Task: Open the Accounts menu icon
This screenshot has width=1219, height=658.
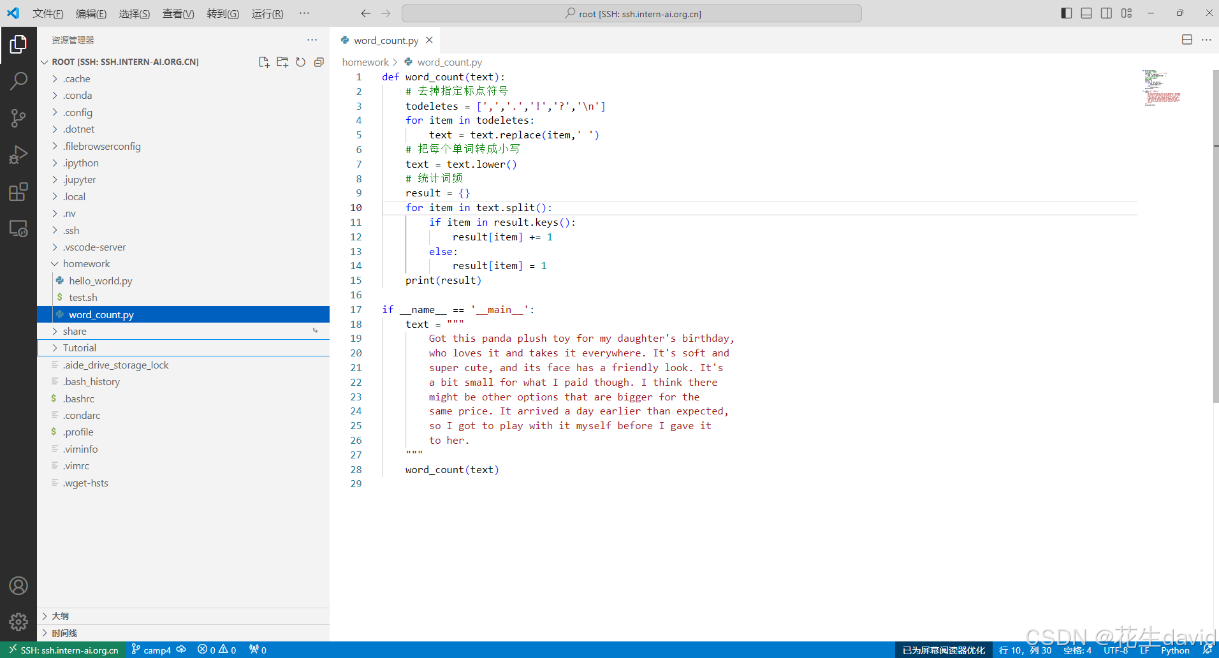Action: [x=18, y=585]
